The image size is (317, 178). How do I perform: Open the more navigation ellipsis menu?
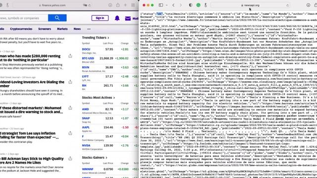pyautogui.click(x=89, y=29)
